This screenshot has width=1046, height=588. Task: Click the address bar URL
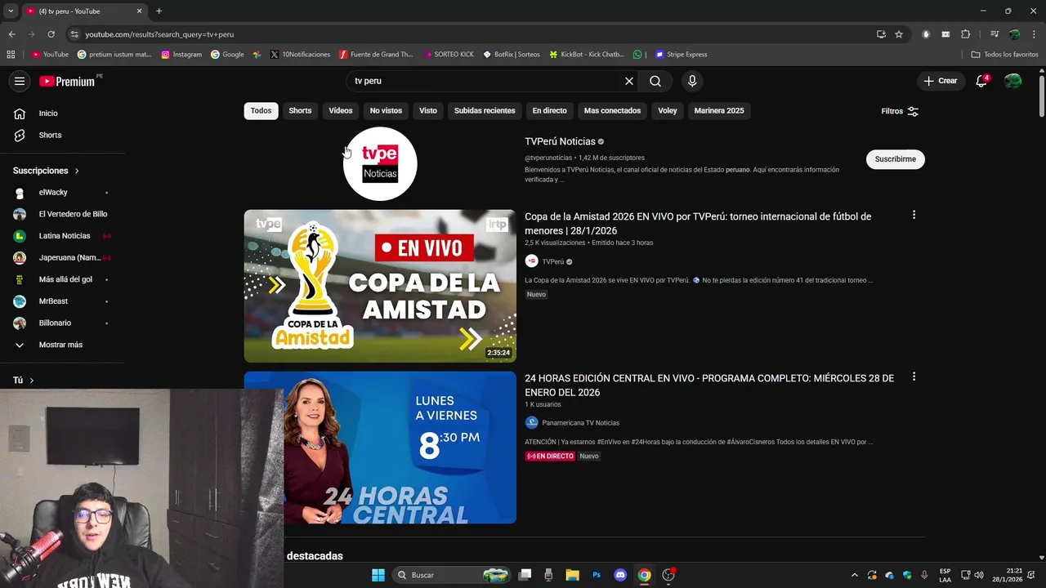pos(159,34)
